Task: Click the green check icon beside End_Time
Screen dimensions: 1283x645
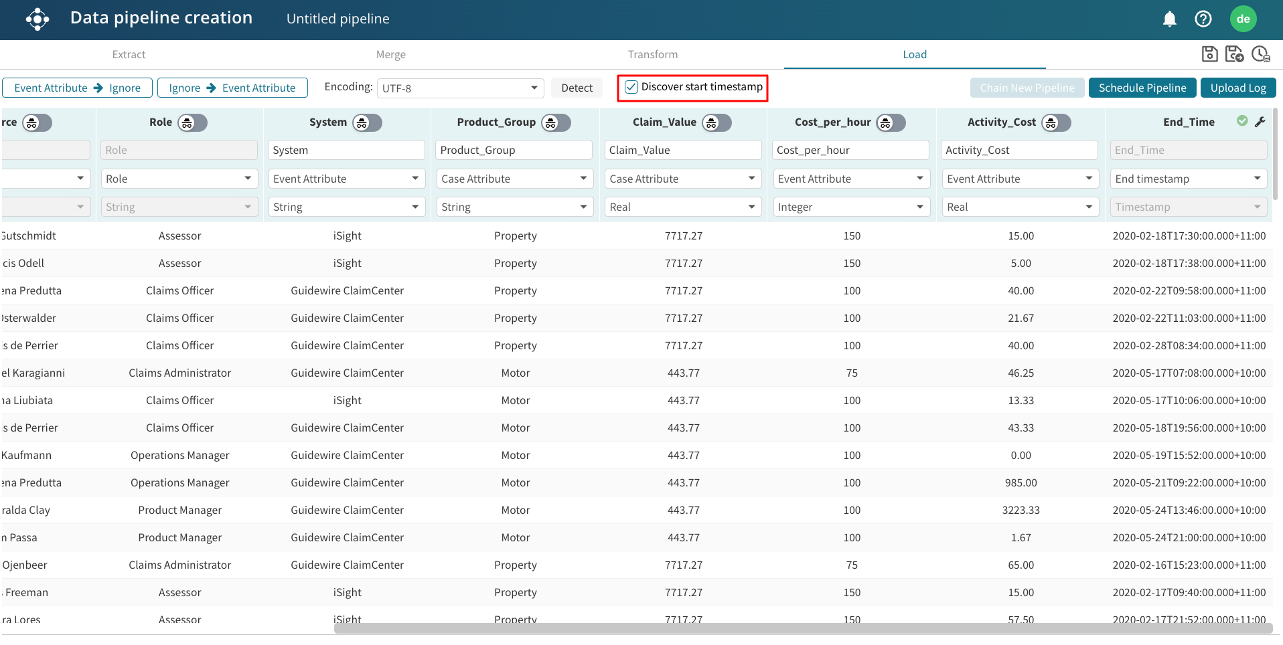Action: click(x=1242, y=121)
